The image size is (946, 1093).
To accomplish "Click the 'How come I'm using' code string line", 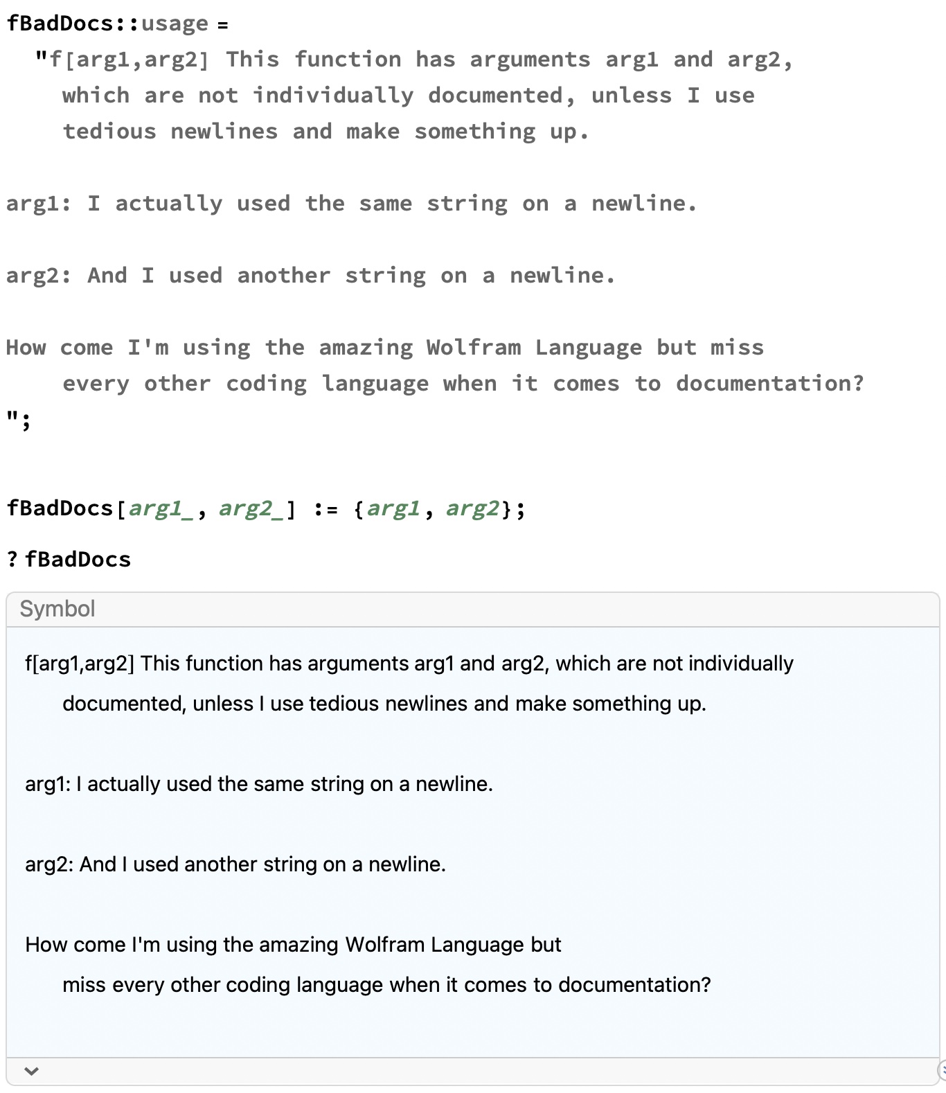I will 384,348.
